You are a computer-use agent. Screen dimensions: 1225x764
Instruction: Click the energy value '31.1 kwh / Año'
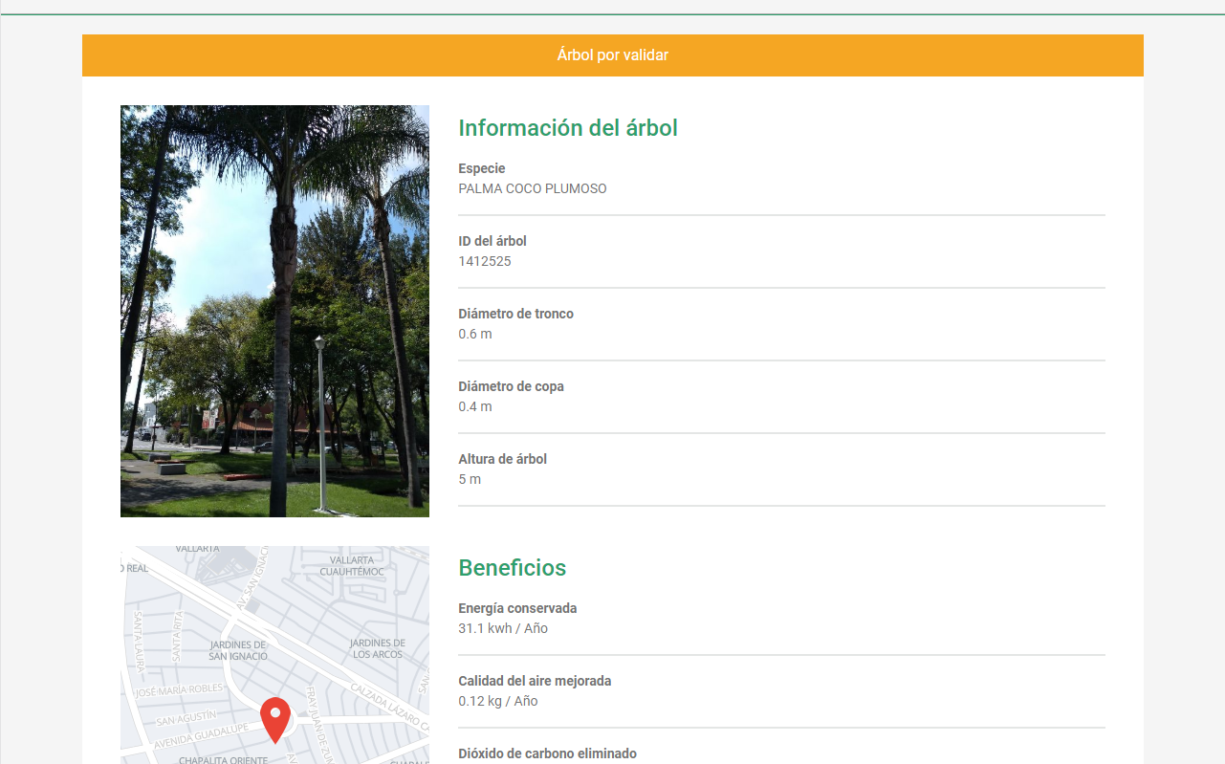click(503, 628)
